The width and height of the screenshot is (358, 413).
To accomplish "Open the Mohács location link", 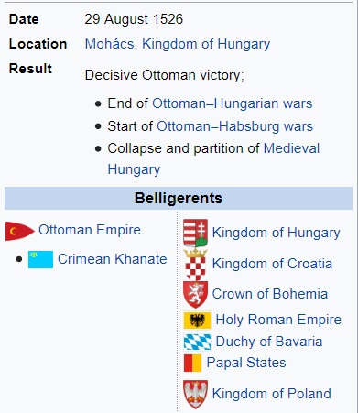I will pyautogui.click(x=109, y=44).
